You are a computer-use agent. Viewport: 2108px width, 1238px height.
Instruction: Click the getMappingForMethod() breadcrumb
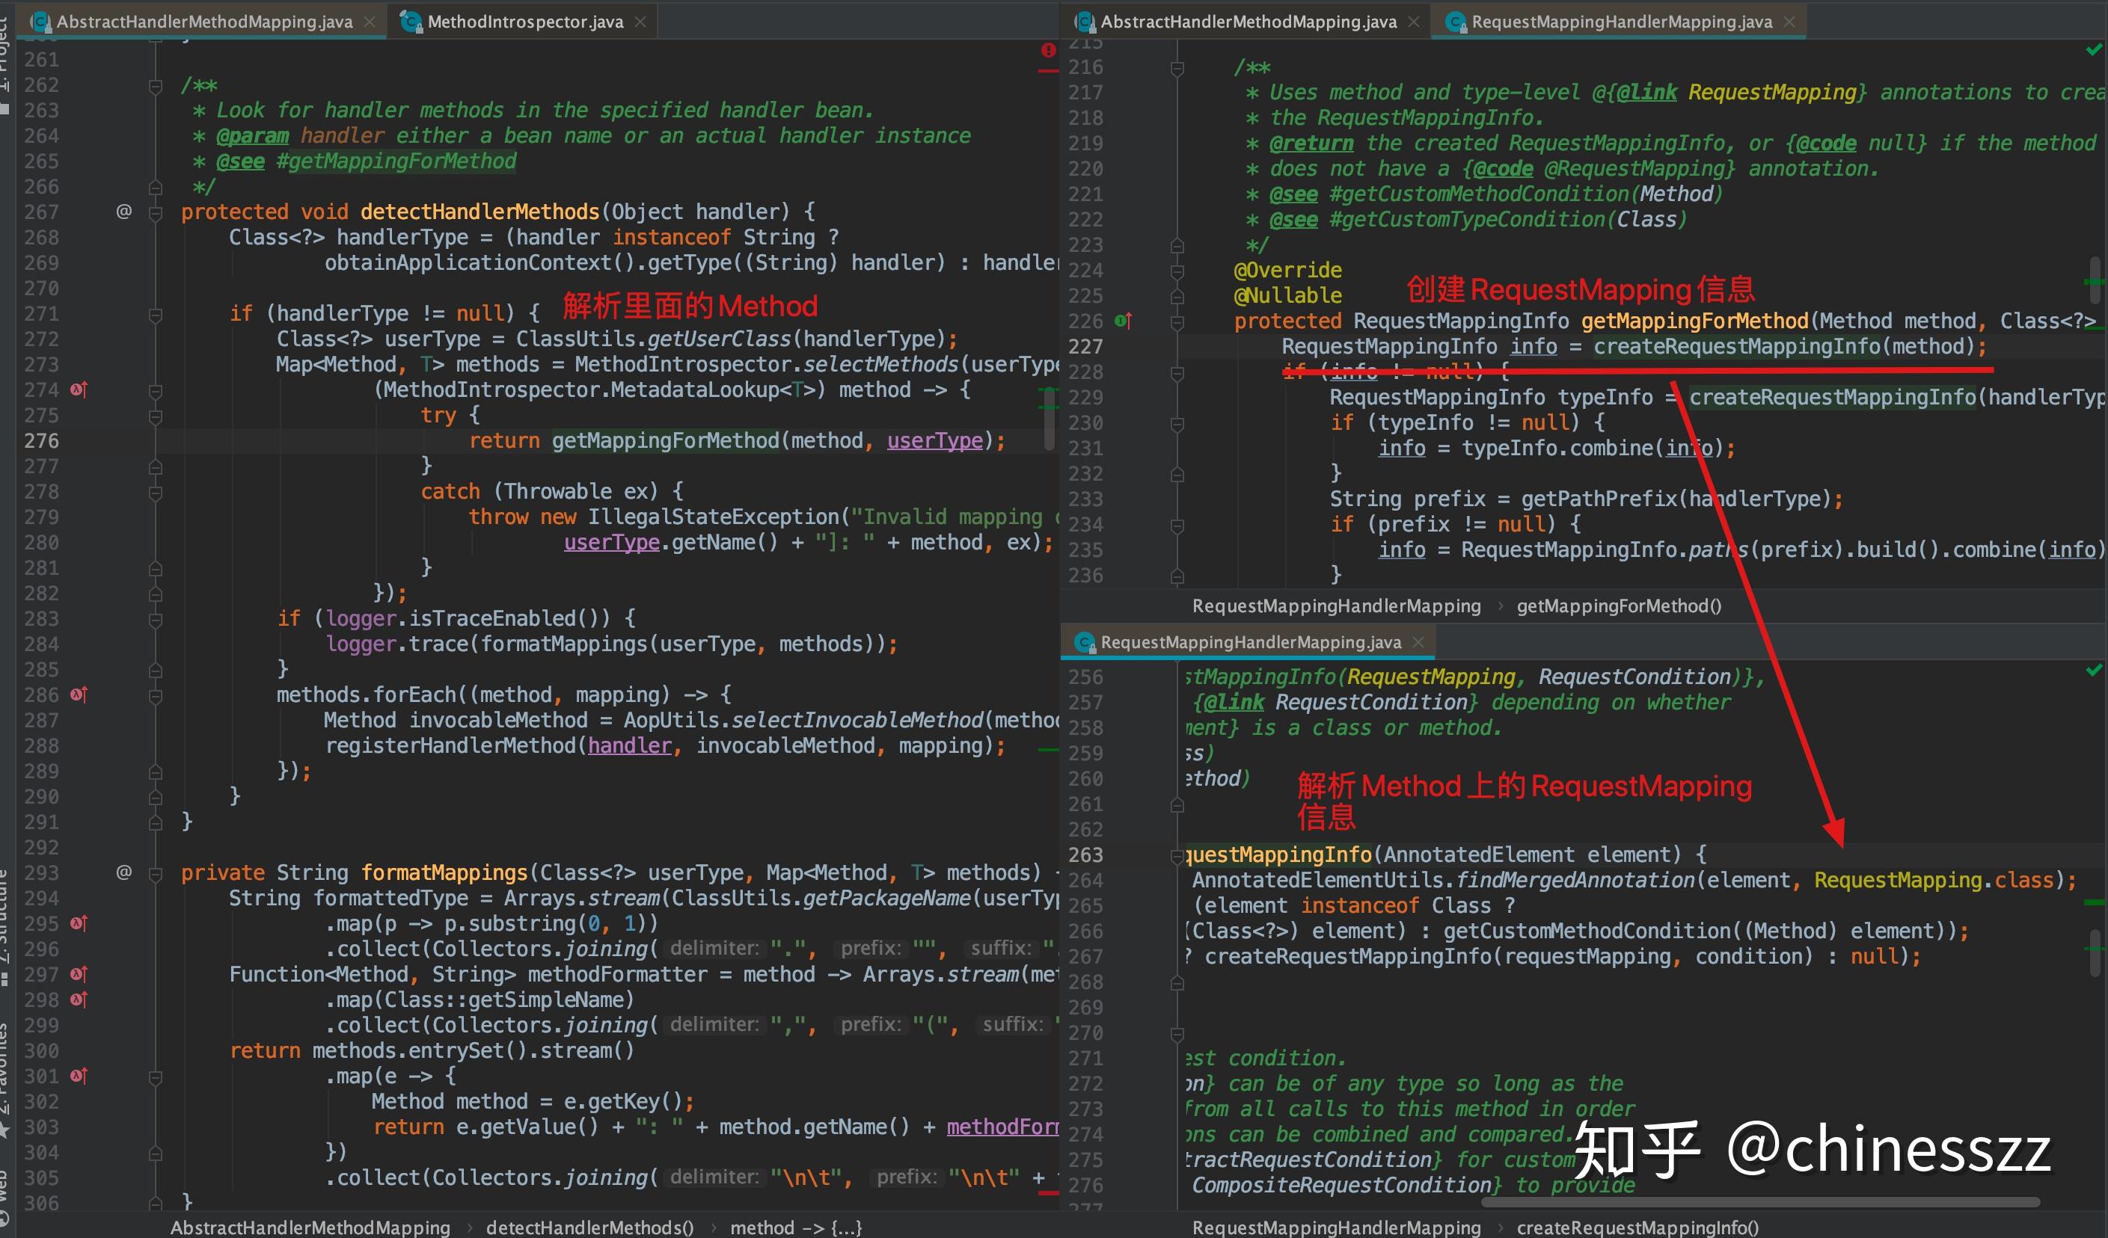pyautogui.click(x=1619, y=606)
